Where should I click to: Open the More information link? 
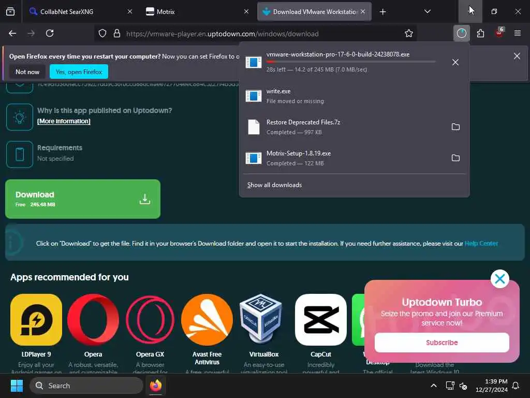click(64, 121)
